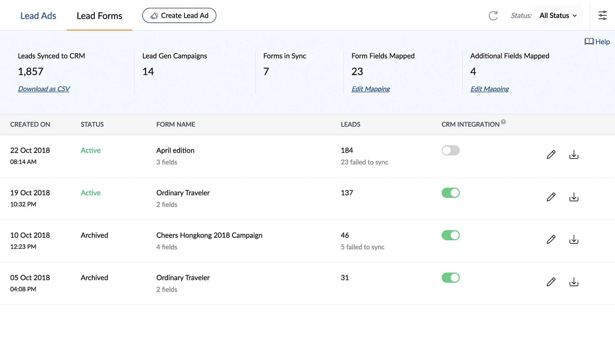Click the CRM INTEGRATION column header
The width and height of the screenshot is (615, 360).
[x=470, y=124]
